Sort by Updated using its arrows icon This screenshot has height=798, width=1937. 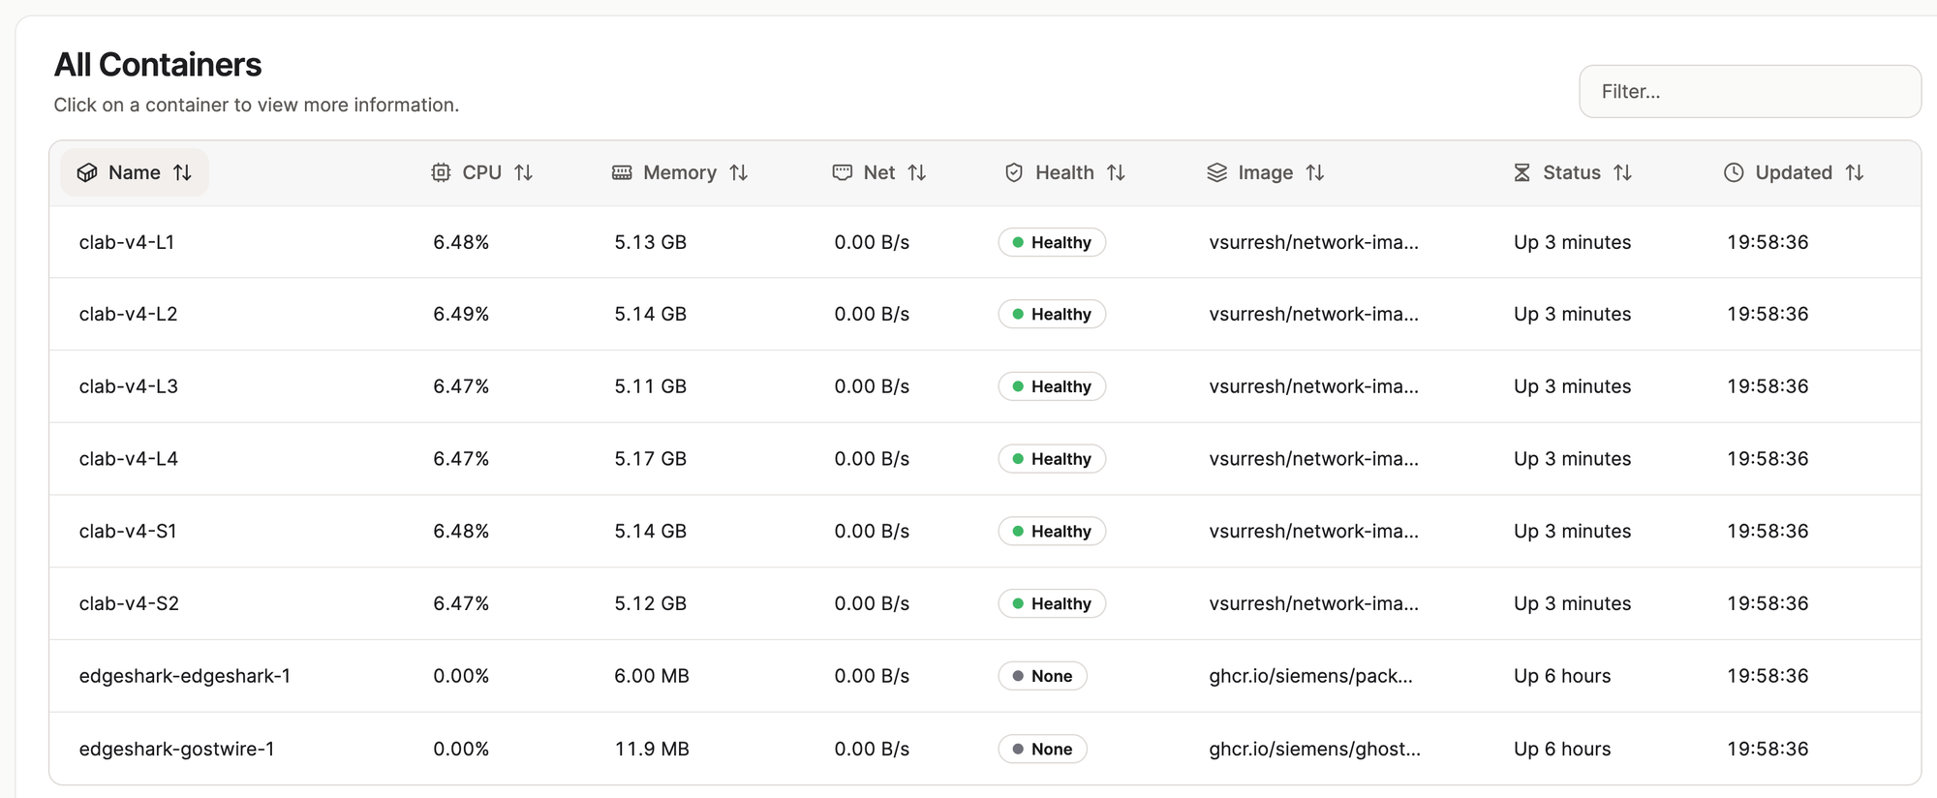(x=1855, y=172)
